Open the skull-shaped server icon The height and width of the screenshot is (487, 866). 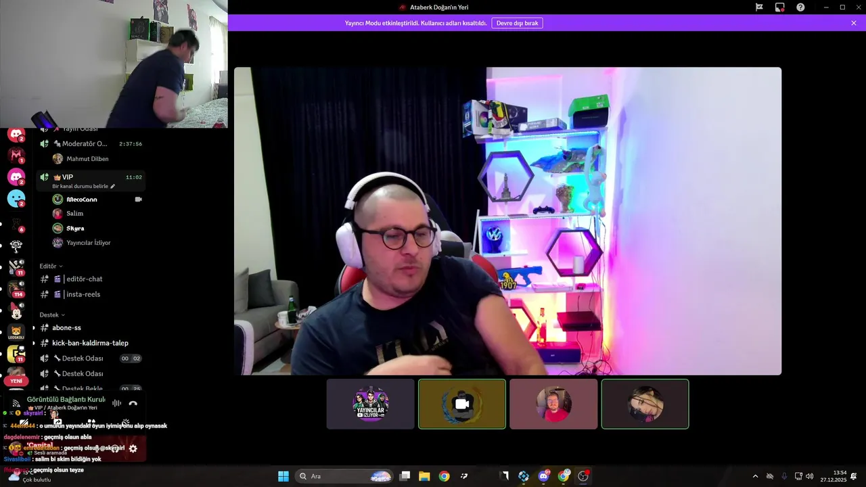(16, 246)
